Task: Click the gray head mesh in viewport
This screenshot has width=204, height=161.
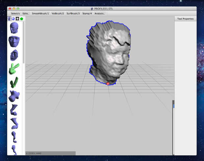Action: point(109,53)
